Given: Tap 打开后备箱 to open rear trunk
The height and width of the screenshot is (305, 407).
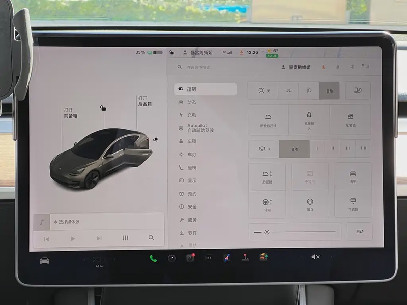Looking at the screenshot, I should point(144,101).
